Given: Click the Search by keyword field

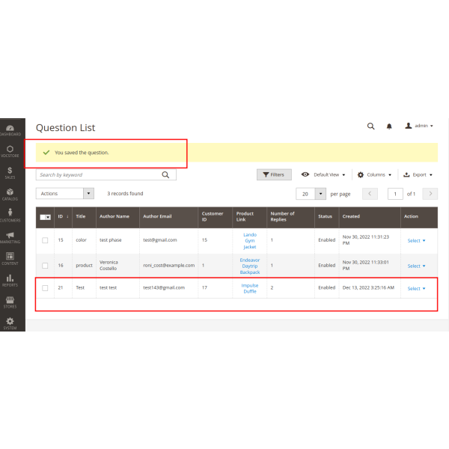Looking at the screenshot, I should (x=97, y=174).
